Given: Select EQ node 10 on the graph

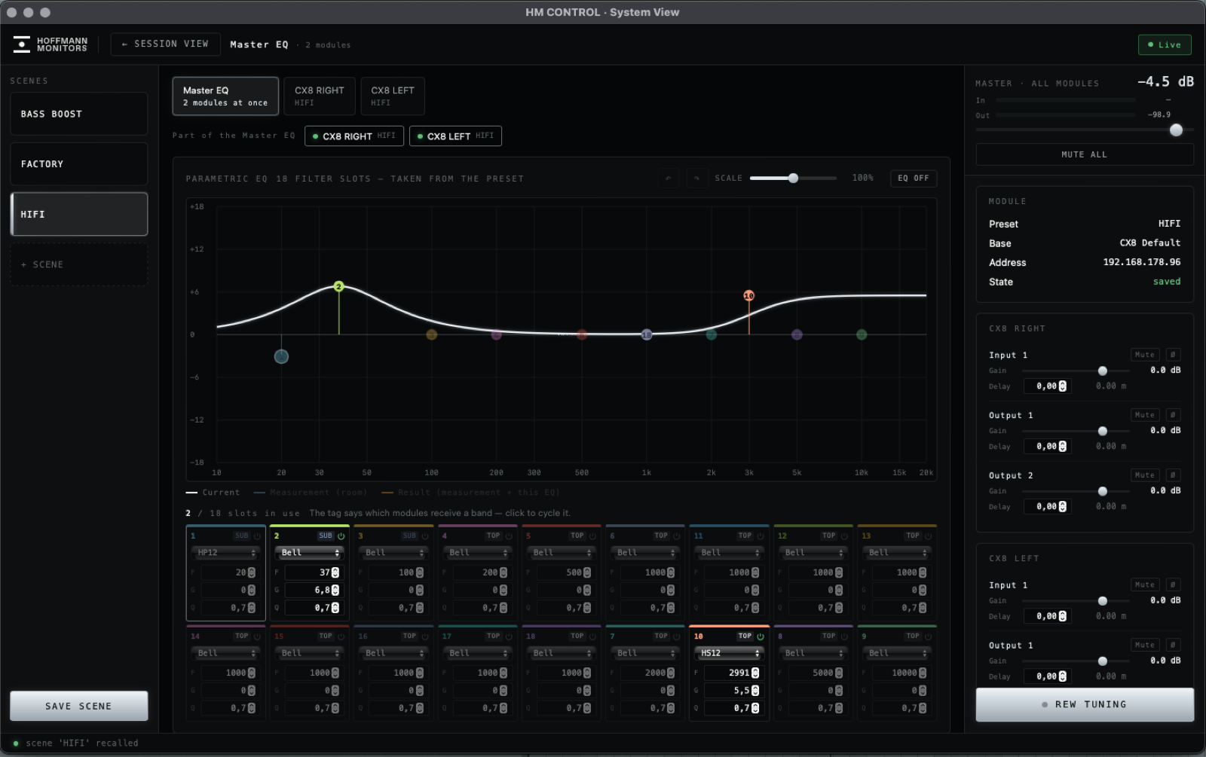Looking at the screenshot, I should click(x=748, y=296).
